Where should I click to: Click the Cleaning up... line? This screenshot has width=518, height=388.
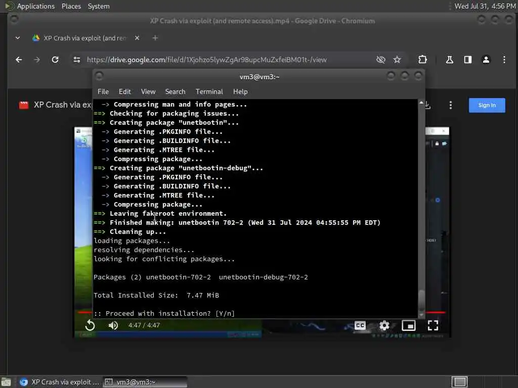pos(130,231)
